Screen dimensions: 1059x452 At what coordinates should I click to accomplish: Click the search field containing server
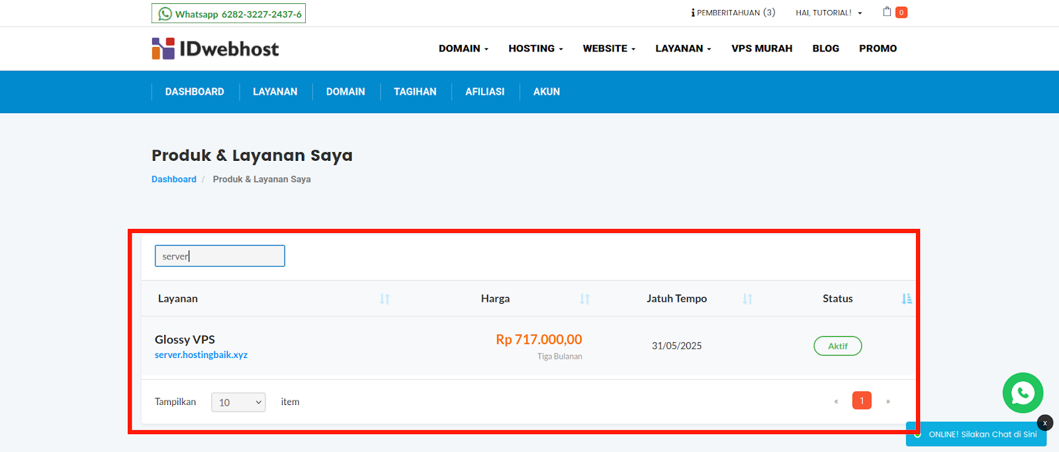click(x=220, y=256)
